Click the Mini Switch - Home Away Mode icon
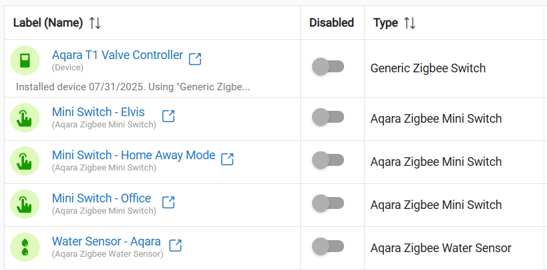 (x=25, y=161)
